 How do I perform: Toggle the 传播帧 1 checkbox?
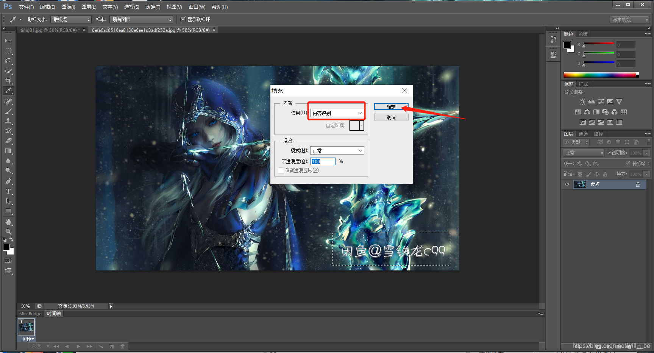(x=627, y=164)
